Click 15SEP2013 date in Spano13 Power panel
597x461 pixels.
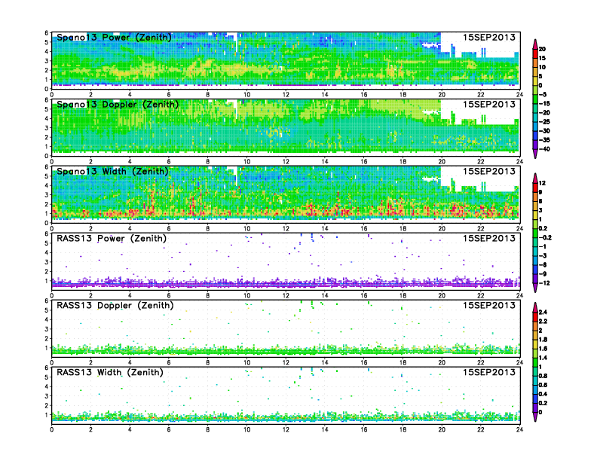click(x=489, y=37)
